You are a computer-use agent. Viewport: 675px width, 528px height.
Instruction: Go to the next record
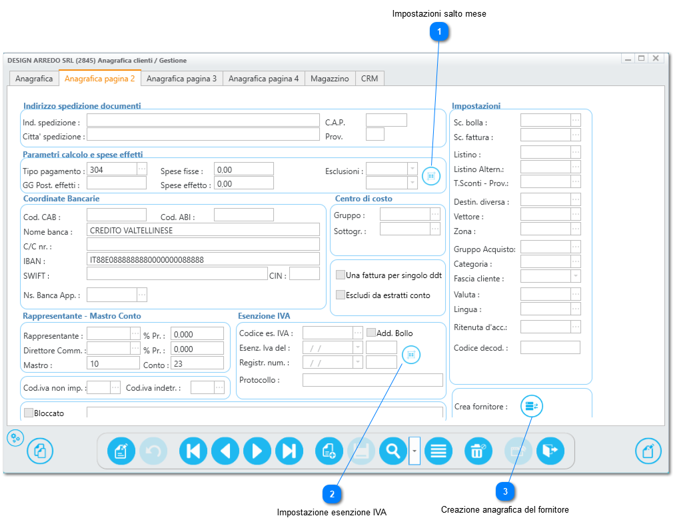point(257,451)
